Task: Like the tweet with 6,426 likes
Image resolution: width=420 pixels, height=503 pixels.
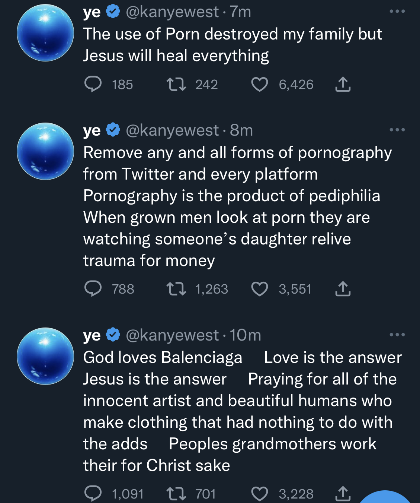Action: pos(259,84)
